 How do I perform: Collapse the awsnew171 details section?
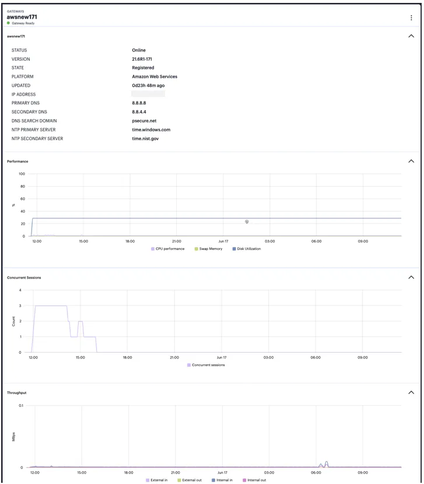(x=411, y=36)
